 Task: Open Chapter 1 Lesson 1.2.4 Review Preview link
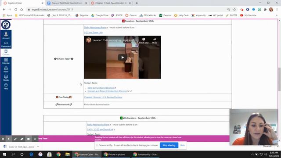(103, 97)
